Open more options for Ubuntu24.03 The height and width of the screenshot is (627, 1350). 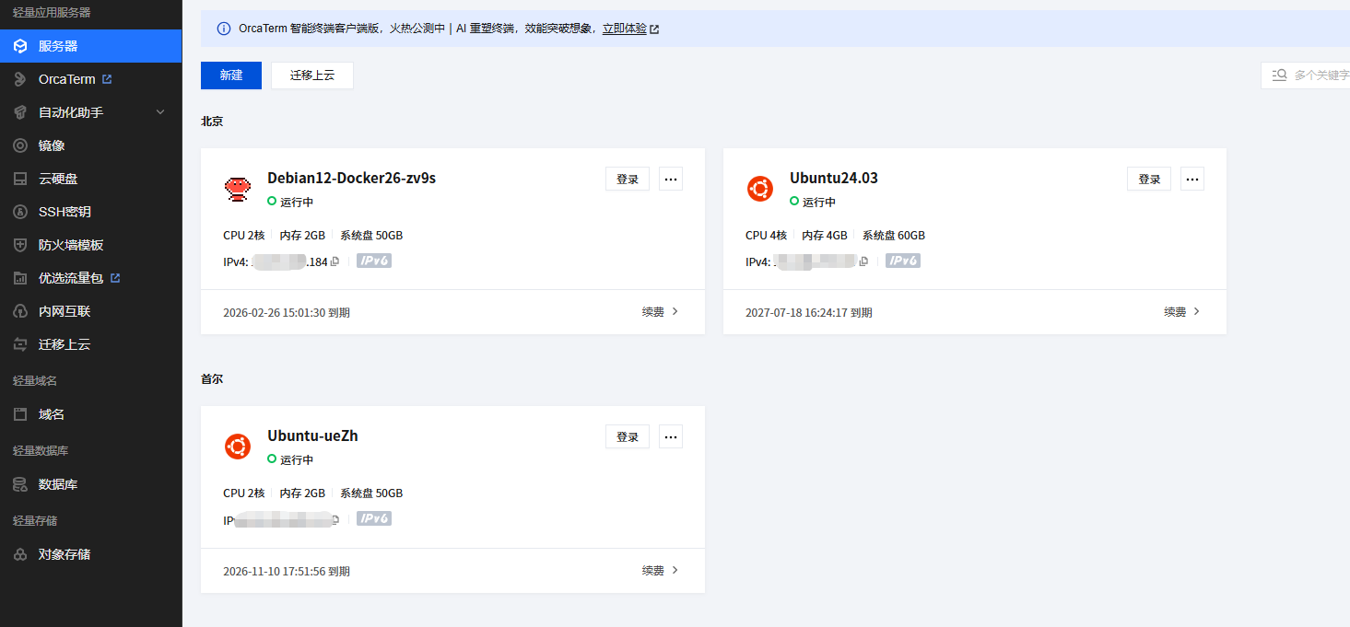(x=1192, y=179)
